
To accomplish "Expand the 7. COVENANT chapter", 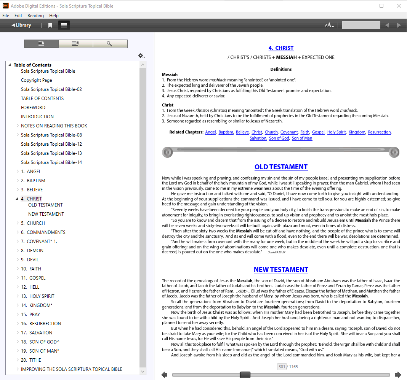I will 18,241.
